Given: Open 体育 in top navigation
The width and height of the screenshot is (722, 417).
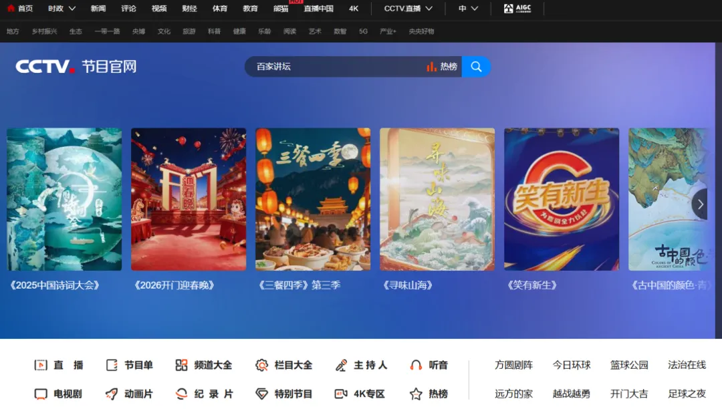Looking at the screenshot, I should click(x=220, y=8).
